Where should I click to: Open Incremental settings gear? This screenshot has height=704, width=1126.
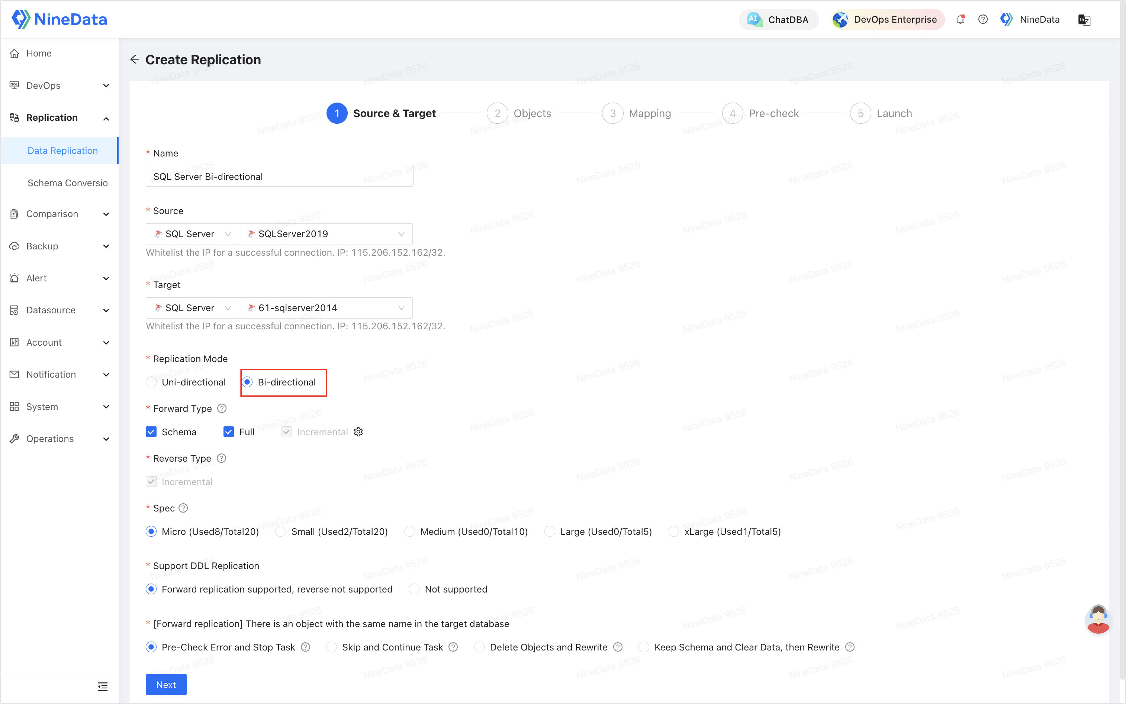tap(358, 432)
